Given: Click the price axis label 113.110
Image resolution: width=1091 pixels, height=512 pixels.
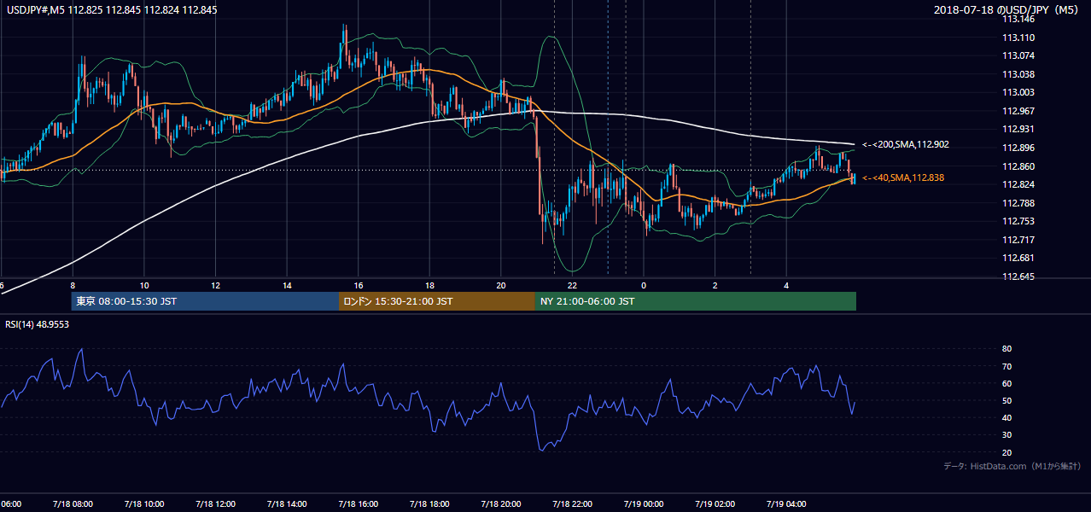Looking at the screenshot, I should tap(1018, 38).
